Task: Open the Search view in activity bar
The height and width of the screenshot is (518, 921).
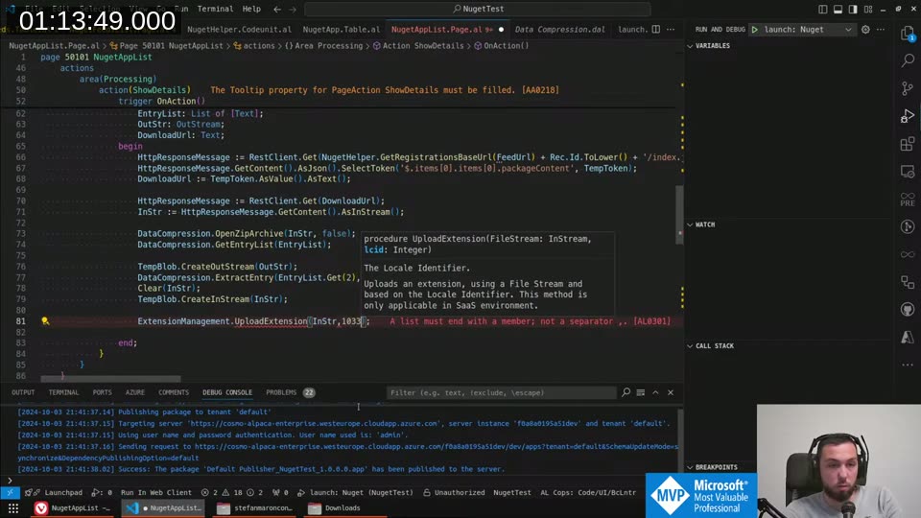Action: tap(908, 60)
